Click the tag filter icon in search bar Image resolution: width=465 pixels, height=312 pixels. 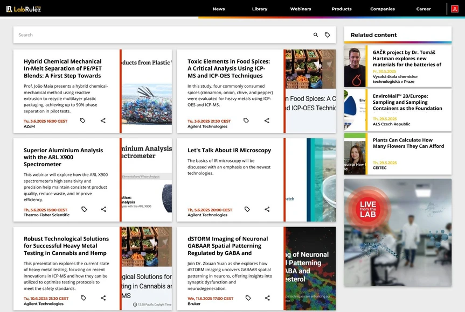328,35
